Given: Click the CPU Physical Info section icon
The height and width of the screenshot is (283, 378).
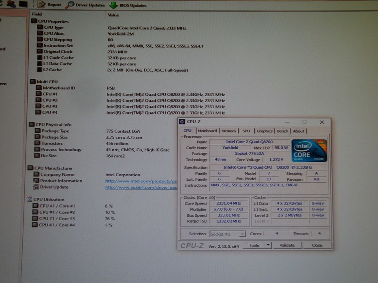Looking at the screenshot, I should 32,125.
